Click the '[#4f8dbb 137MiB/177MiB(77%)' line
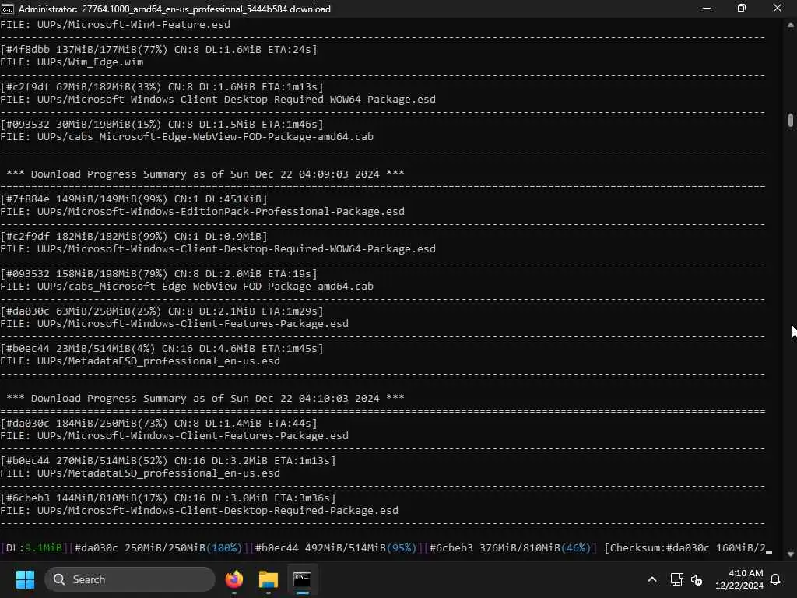This screenshot has width=797, height=598. (159, 49)
